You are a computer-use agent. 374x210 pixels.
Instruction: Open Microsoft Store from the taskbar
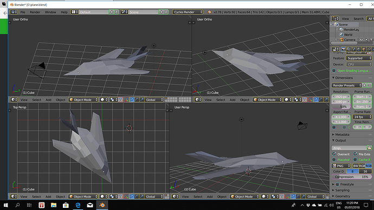pos(66,205)
